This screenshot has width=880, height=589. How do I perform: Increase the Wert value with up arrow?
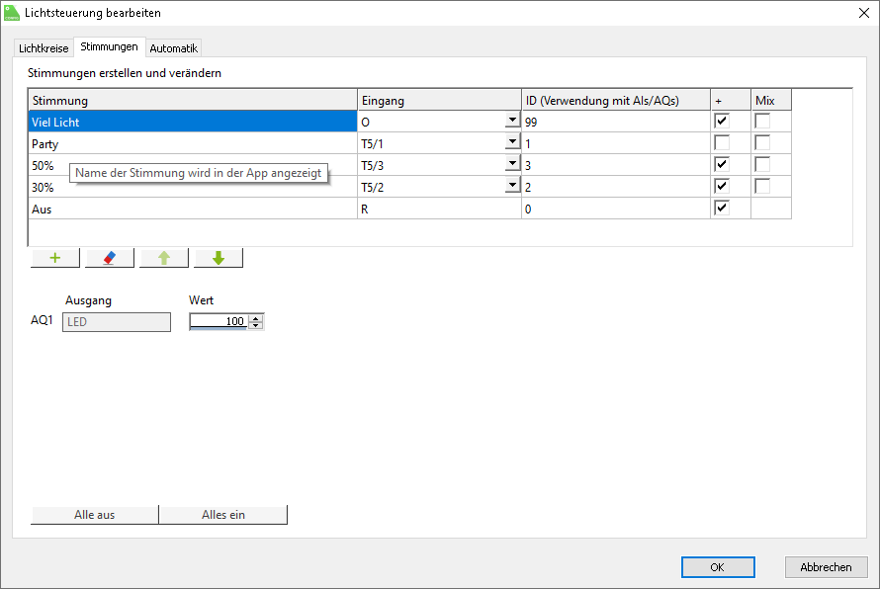257,317
